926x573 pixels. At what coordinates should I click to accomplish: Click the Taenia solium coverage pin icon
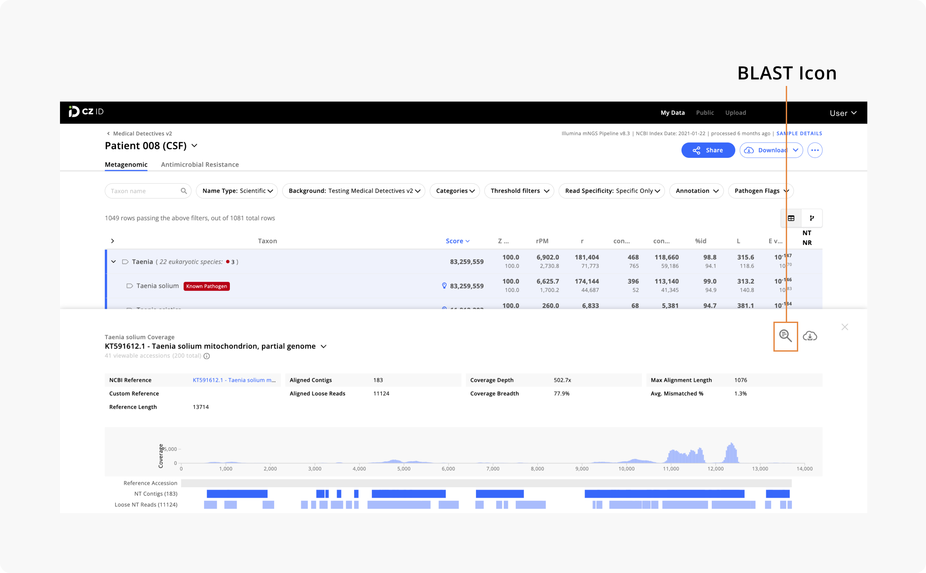[444, 286]
